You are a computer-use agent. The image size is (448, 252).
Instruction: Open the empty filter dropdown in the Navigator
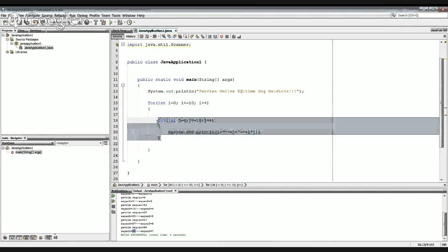pyautogui.click(x=79, y=143)
